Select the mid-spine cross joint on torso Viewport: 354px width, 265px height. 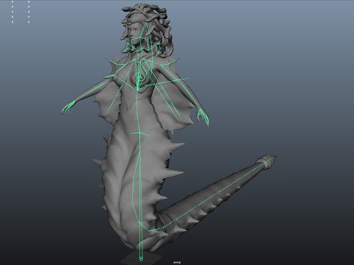coord(139,133)
